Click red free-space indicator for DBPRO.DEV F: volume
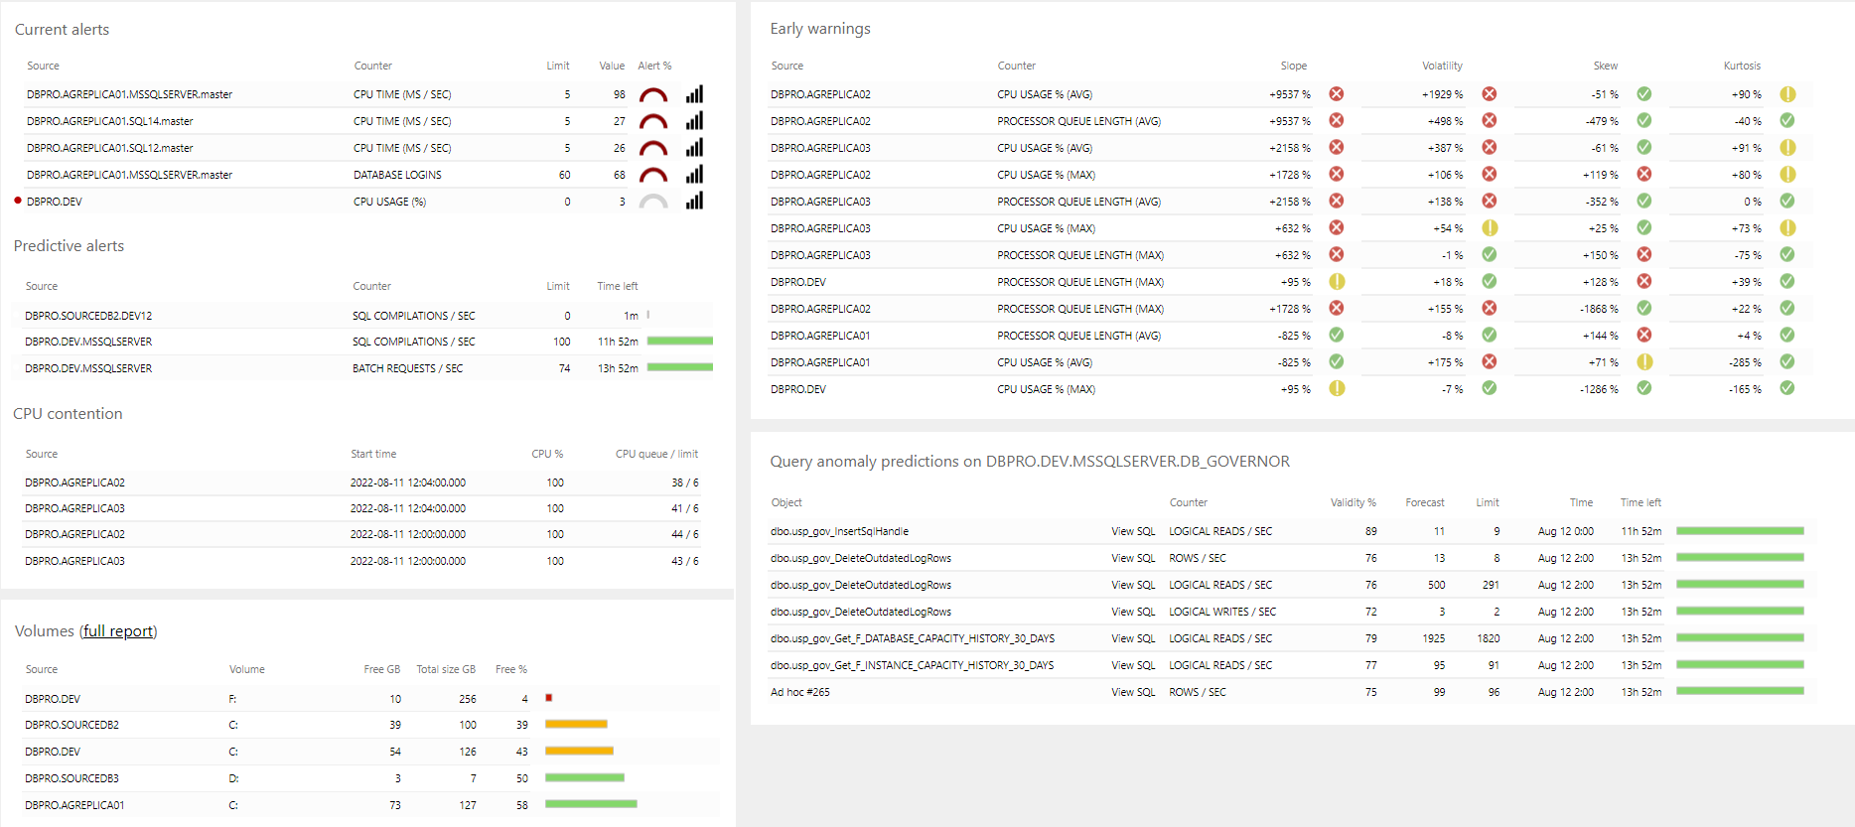This screenshot has height=827, width=1855. tap(548, 698)
